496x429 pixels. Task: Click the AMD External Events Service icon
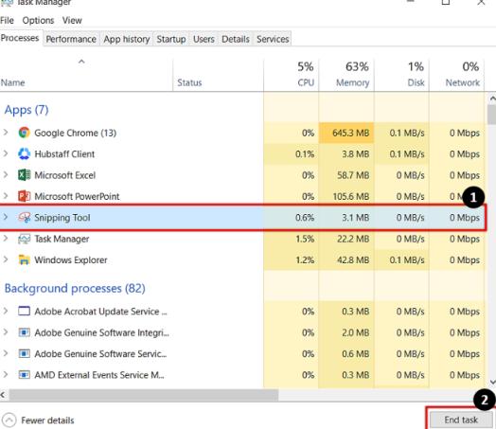pyautogui.click(x=24, y=375)
